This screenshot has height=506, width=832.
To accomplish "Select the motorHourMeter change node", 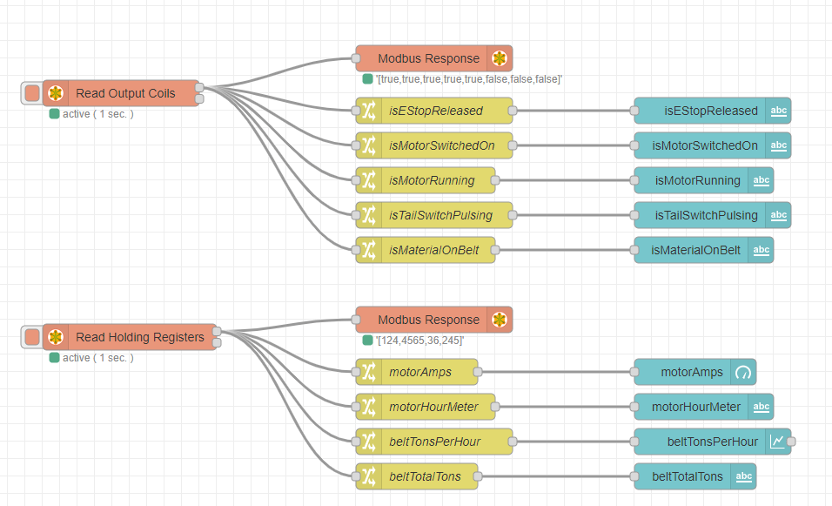I will [x=435, y=407].
